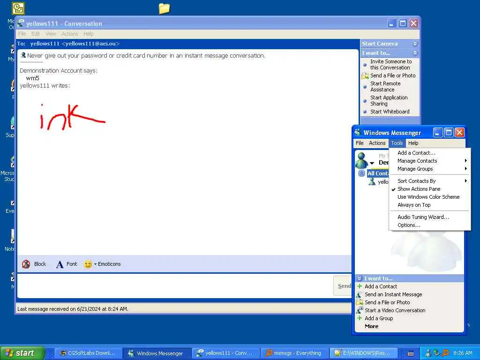Viewport: 480px width, 360px height.
Task: Expand Sort Contacts By submenu
Action: [430, 181]
